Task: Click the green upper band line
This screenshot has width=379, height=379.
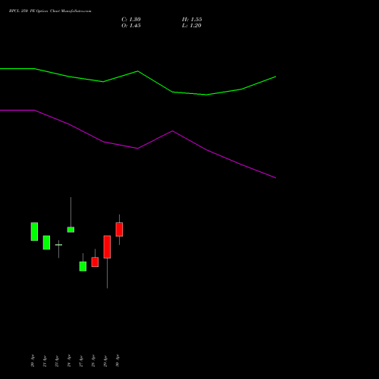Action: (138, 71)
